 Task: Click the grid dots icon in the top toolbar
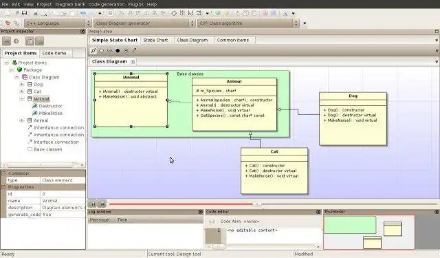182,13
